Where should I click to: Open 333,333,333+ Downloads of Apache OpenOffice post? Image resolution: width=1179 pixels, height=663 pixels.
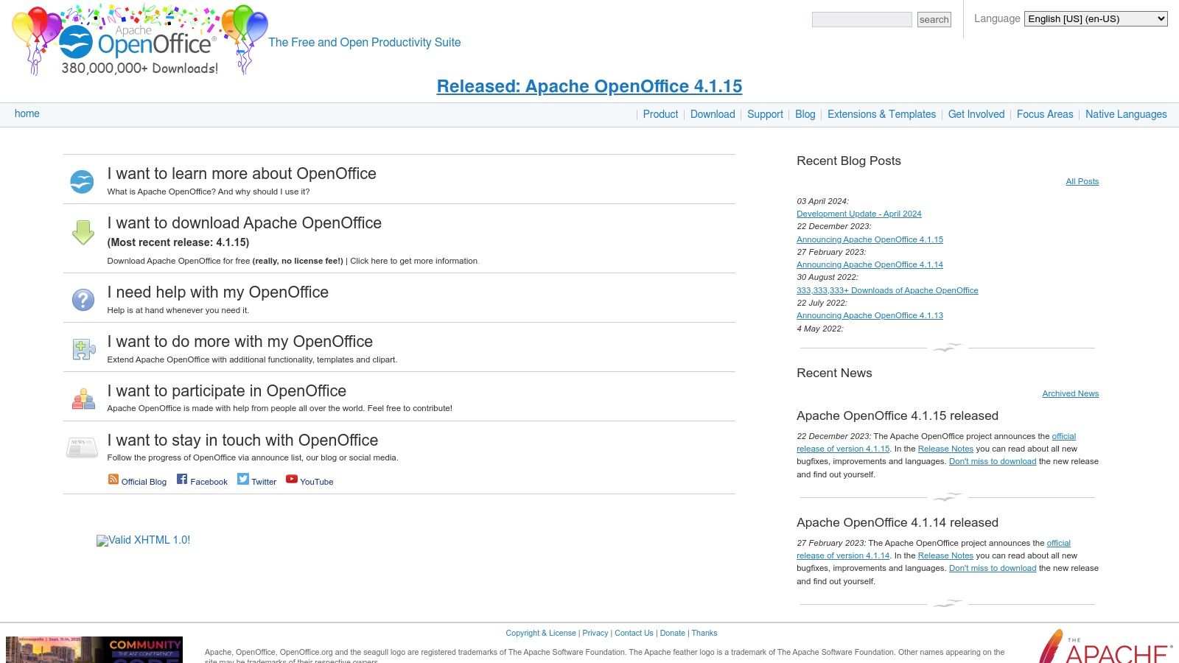click(x=887, y=290)
